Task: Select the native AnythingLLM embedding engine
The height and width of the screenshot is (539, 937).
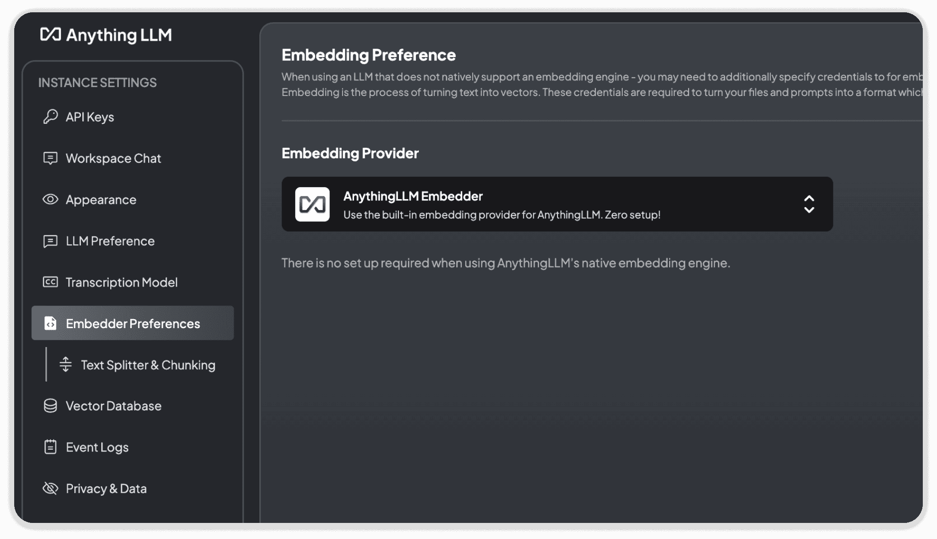Action: click(x=558, y=204)
